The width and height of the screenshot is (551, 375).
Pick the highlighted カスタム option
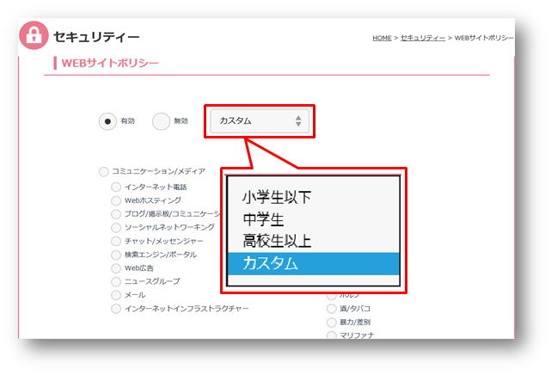click(270, 264)
